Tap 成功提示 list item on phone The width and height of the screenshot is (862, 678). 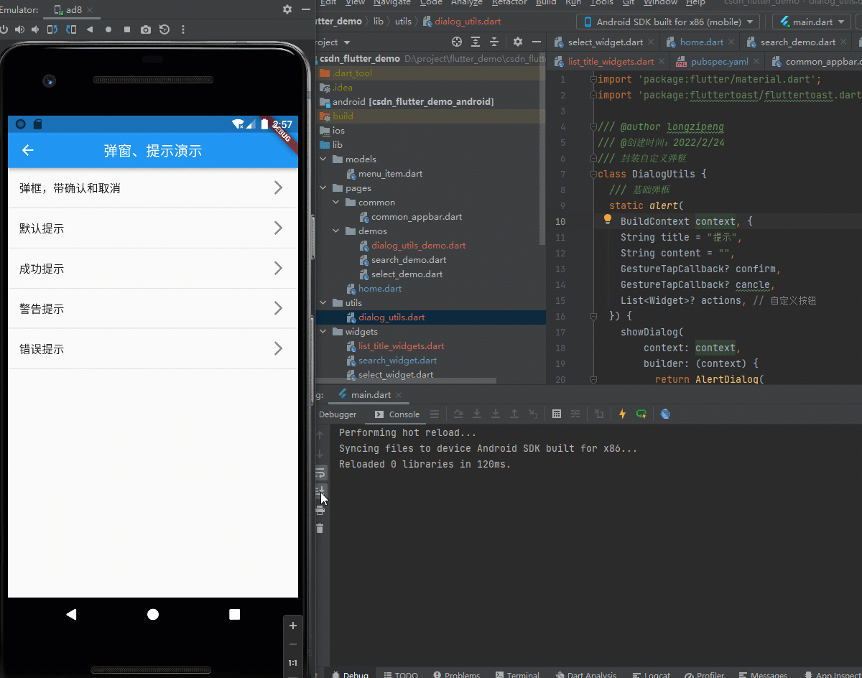(153, 269)
